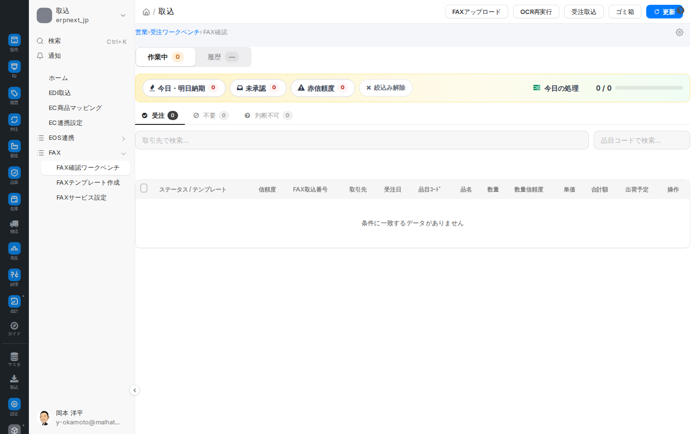Open FAXテンプレート作成 sidebar item

(x=85, y=183)
